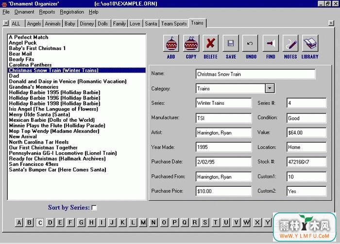The height and width of the screenshot is (244, 340).
Task: Click the Purchase Date field
Action: tap(223, 162)
